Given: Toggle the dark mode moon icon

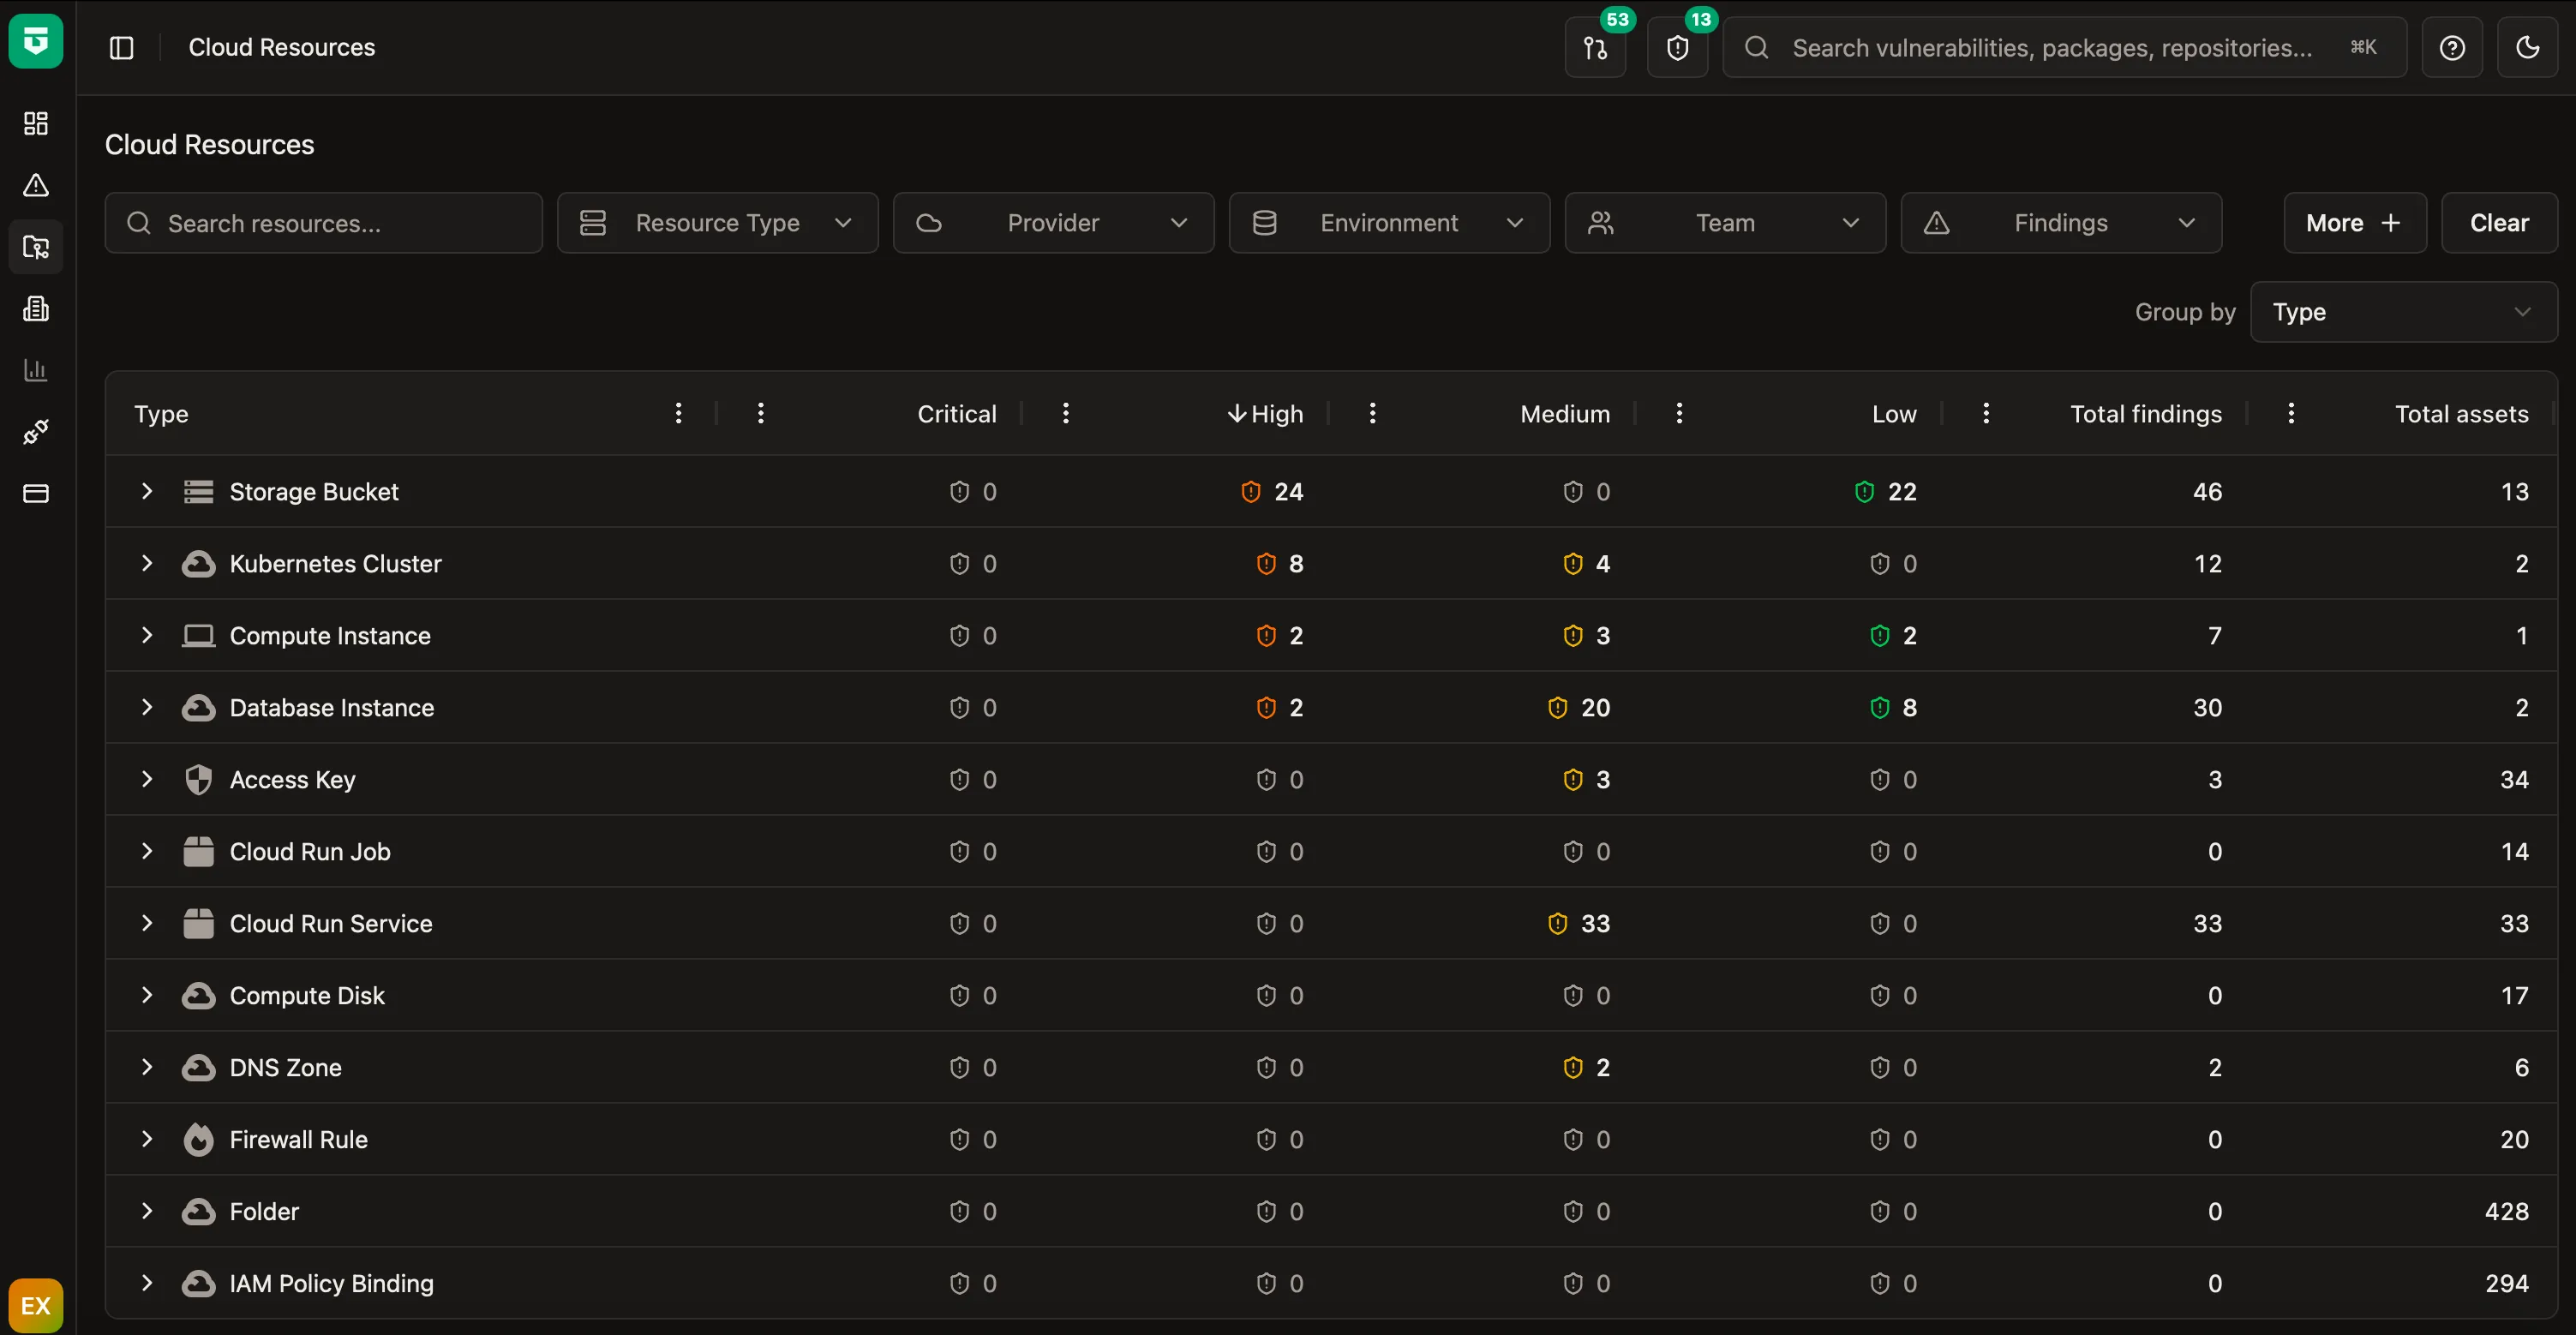Looking at the screenshot, I should click(2527, 47).
